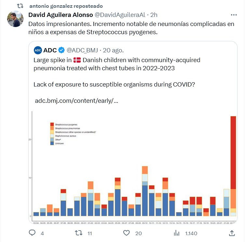
Task: Click ADC blue verified badge
Action: pos(61,50)
